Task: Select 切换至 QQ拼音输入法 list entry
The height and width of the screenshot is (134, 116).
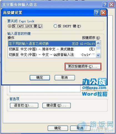Action: click(x=52, y=55)
